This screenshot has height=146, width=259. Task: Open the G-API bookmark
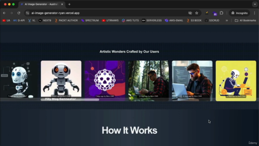tap(19, 21)
